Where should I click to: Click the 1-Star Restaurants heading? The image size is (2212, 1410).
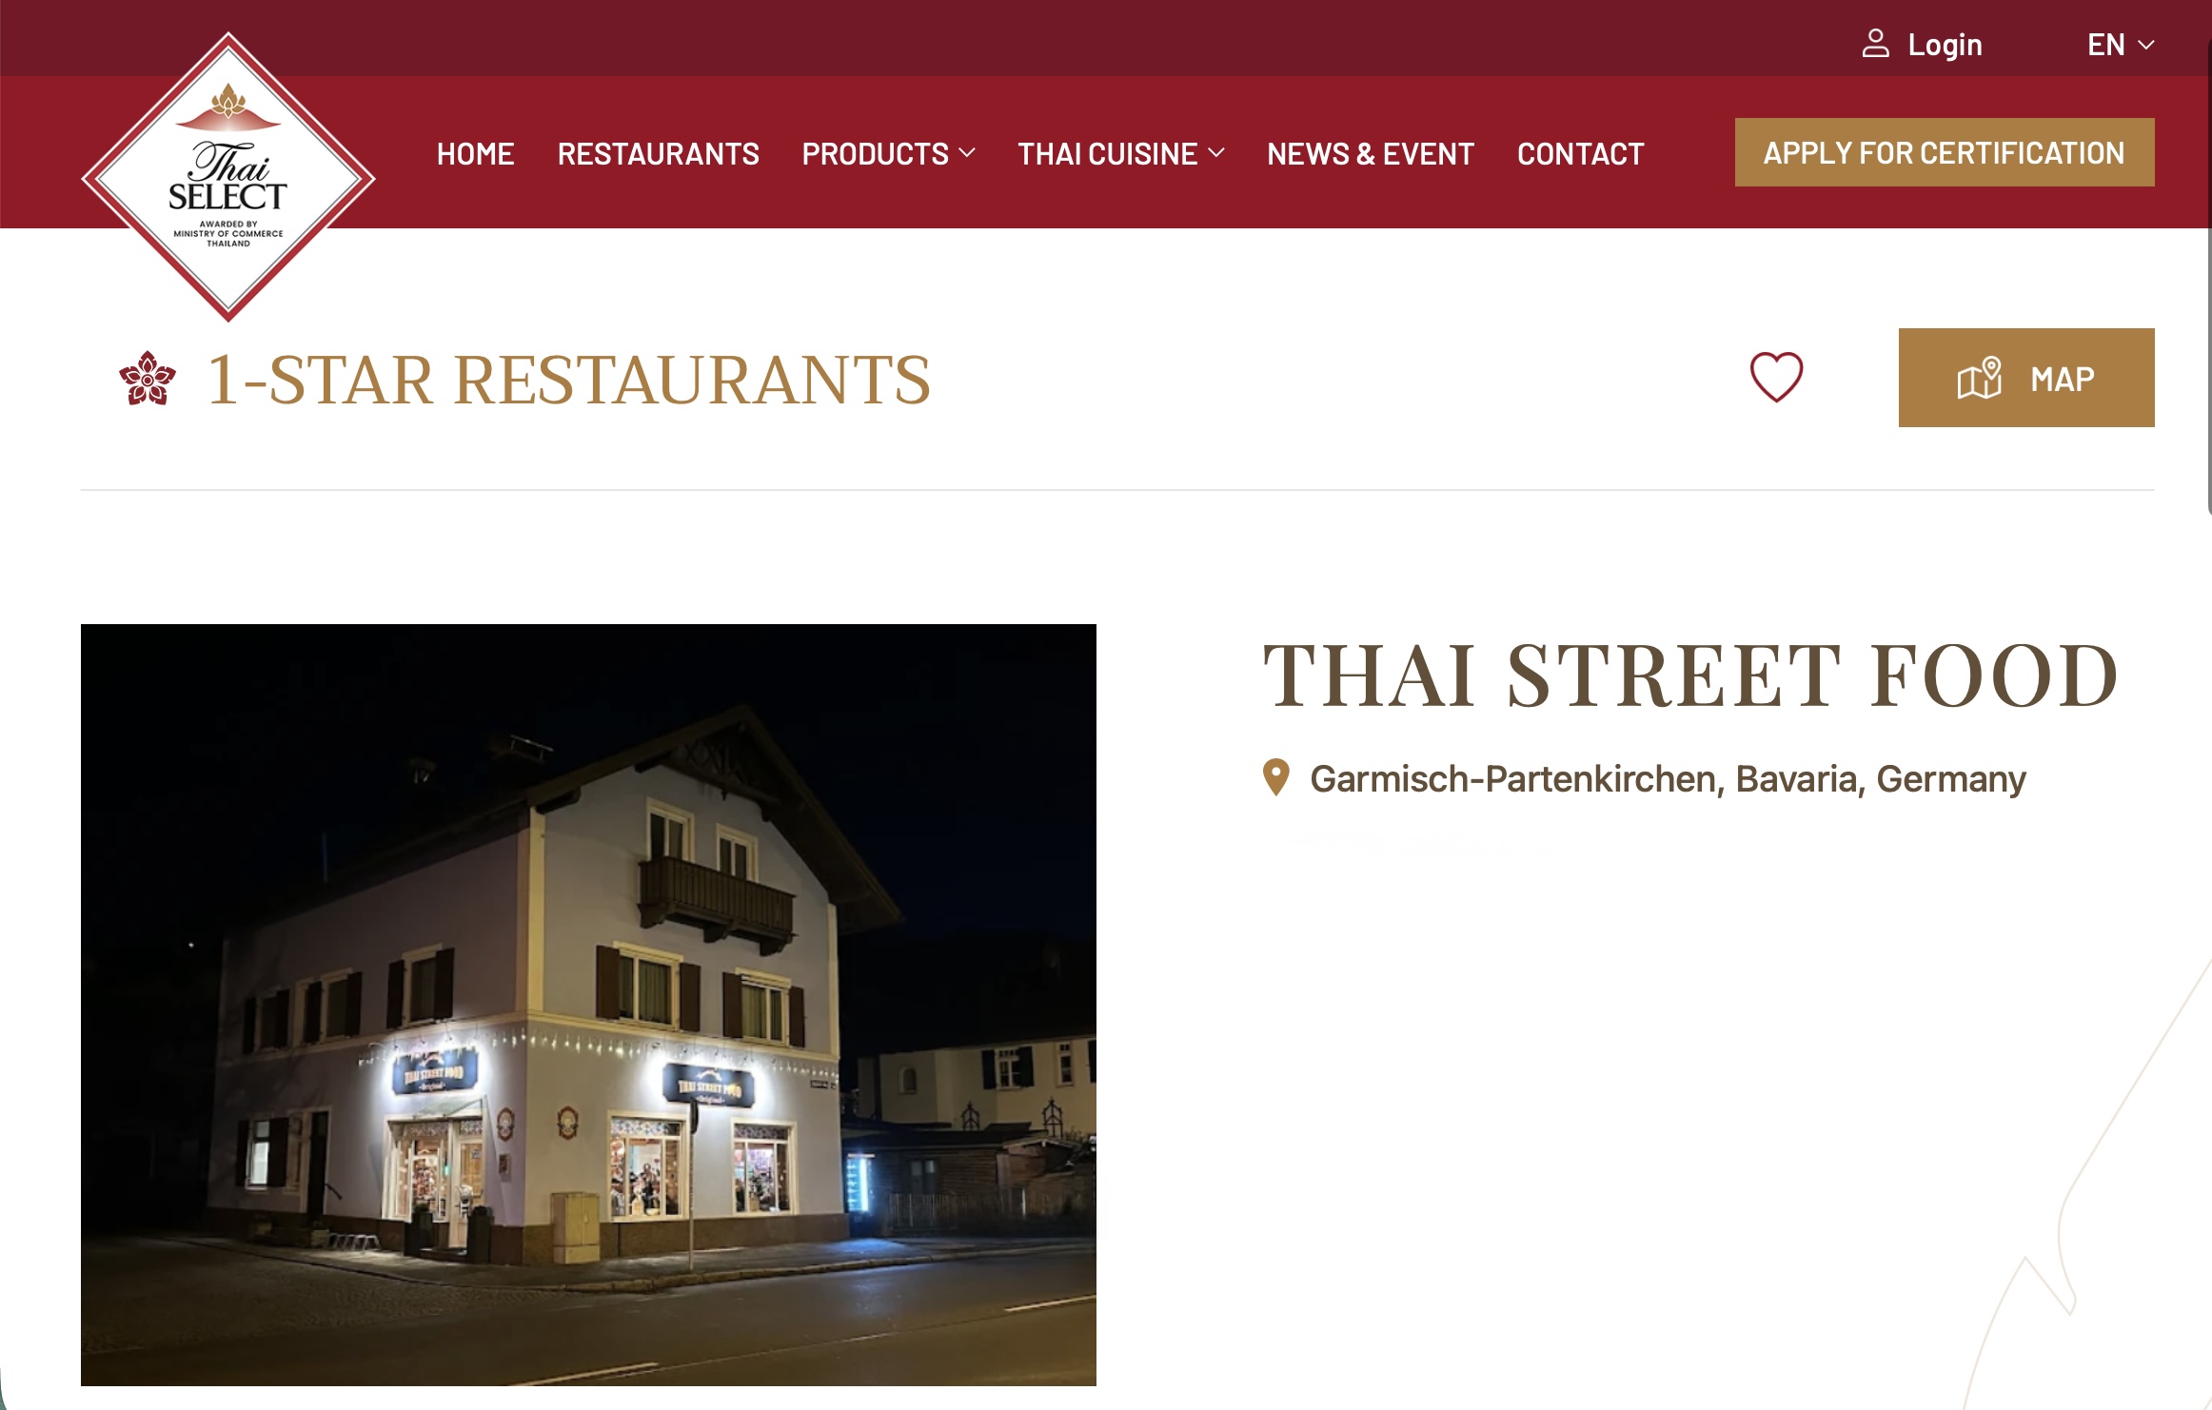[x=568, y=380]
